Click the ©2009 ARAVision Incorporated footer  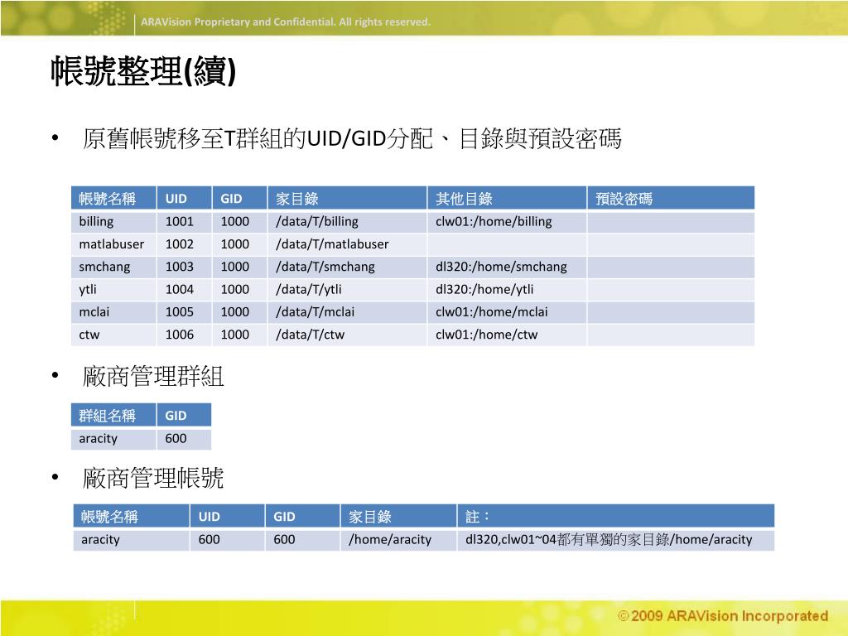pyautogui.click(x=723, y=616)
